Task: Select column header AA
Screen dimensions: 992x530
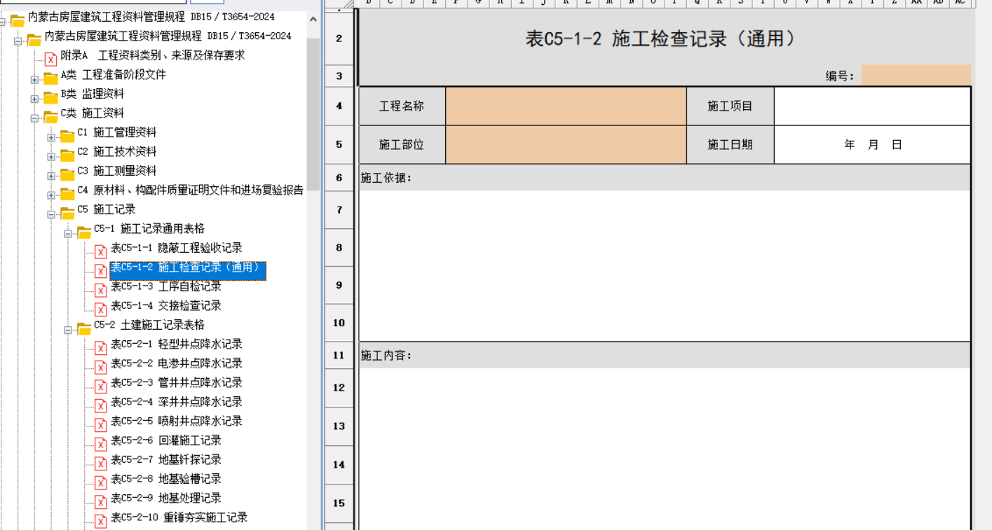Action: click(x=916, y=3)
